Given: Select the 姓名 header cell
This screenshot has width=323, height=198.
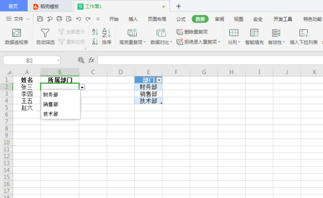Looking at the screenshot, I should coord(27,80).
